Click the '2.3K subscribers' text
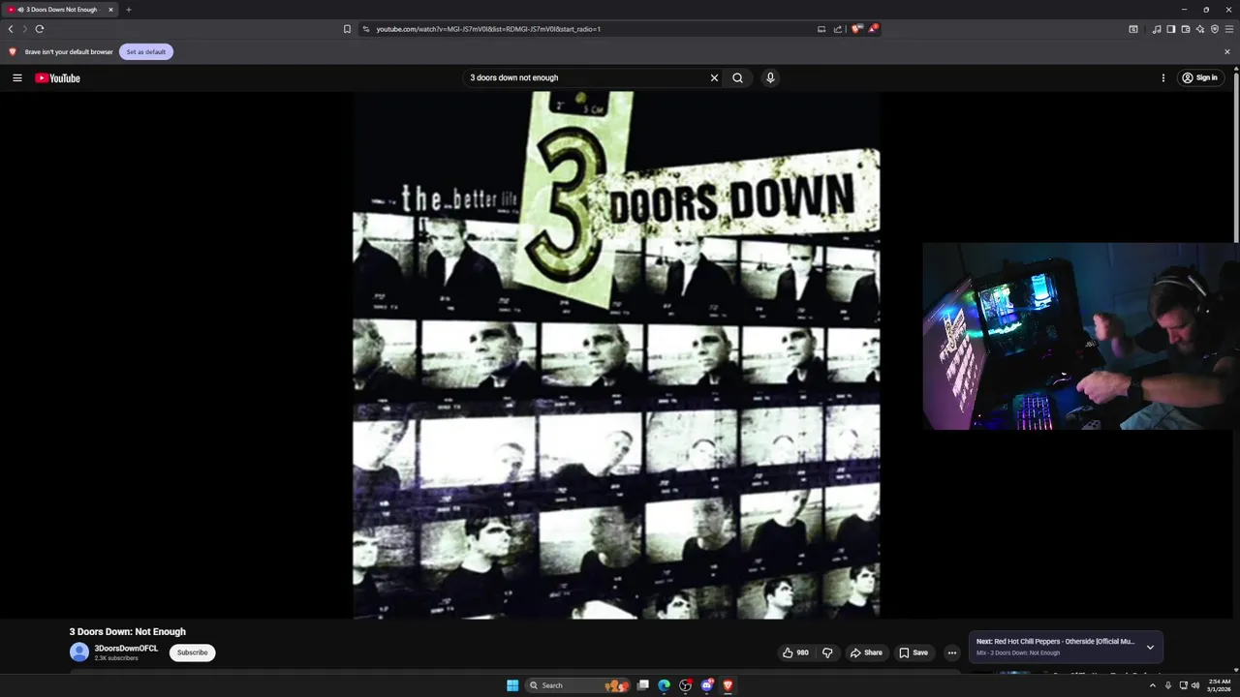 click(116, 658)
